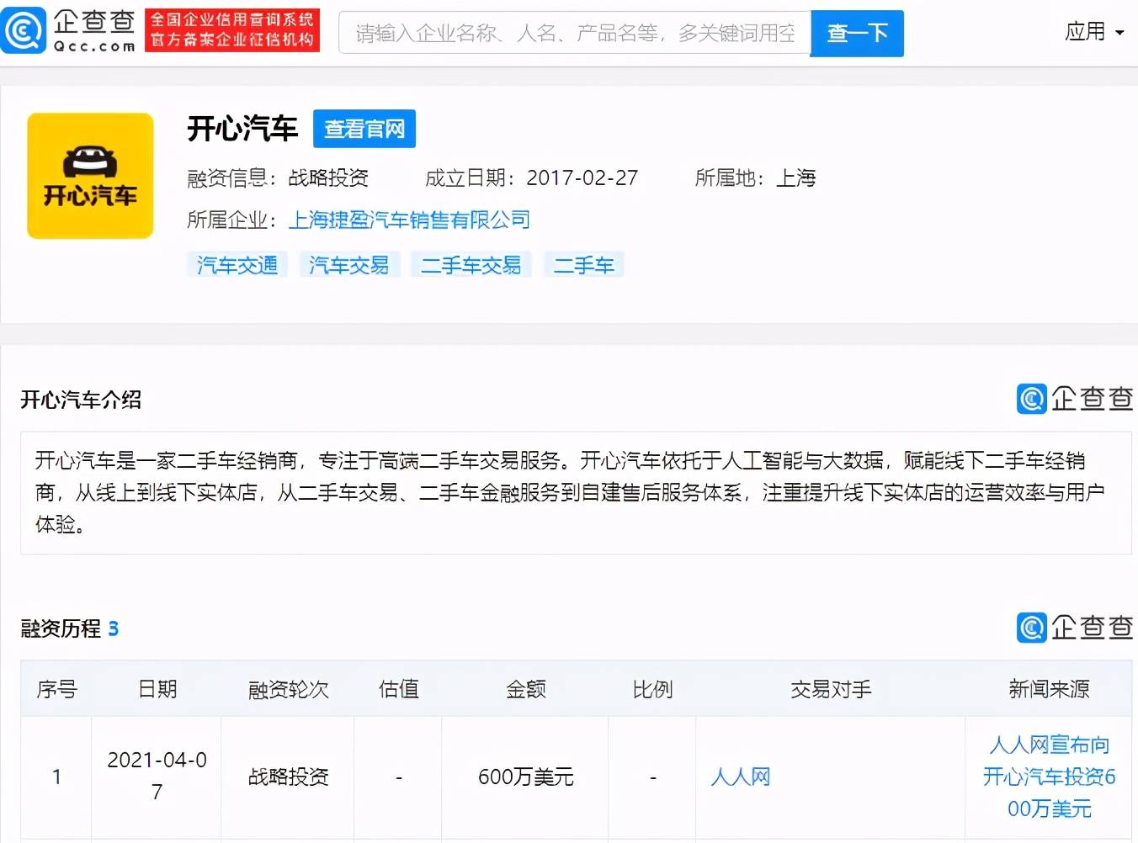This screenshot has width=1138, height=843.
Task: Click the date cell 2021-04-07
Action: [157, 776]
